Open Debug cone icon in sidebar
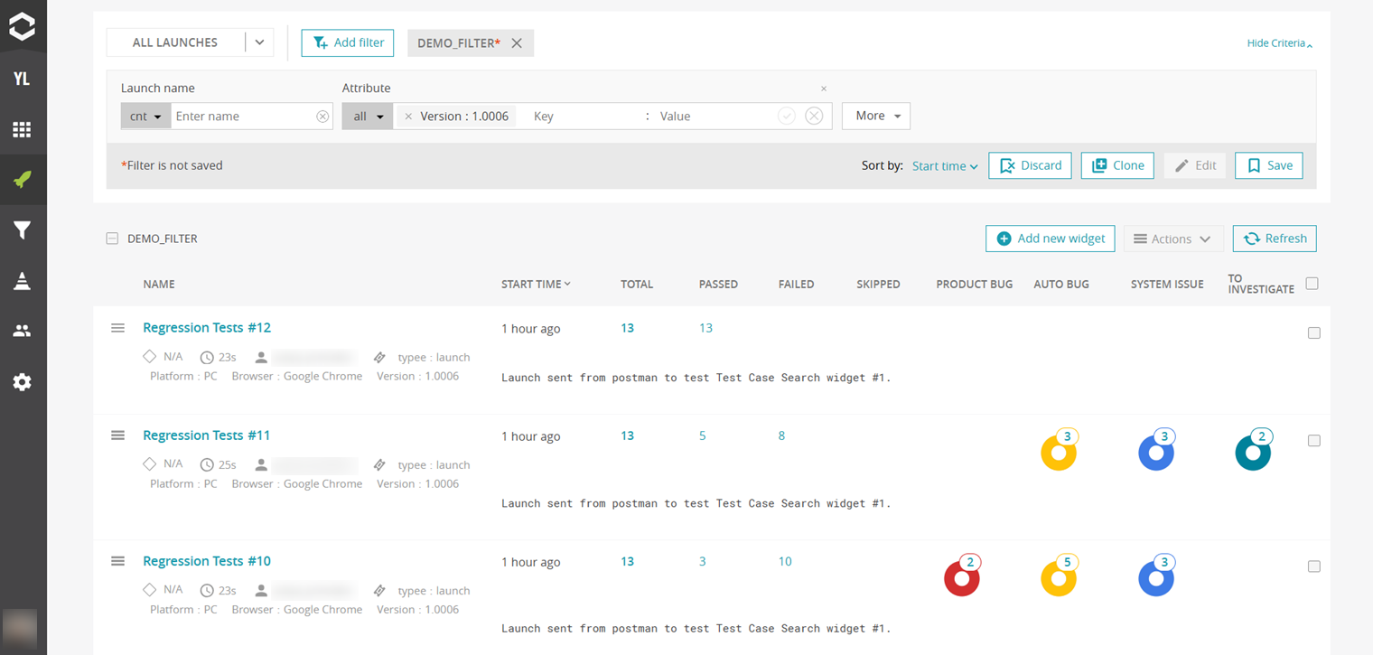 22,281
